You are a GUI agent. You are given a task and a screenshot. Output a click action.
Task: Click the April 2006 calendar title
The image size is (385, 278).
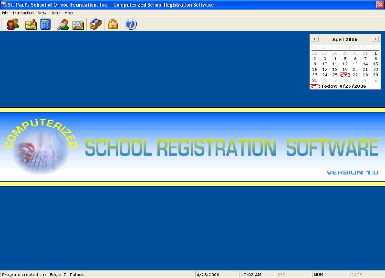click(x=345, y=39)
